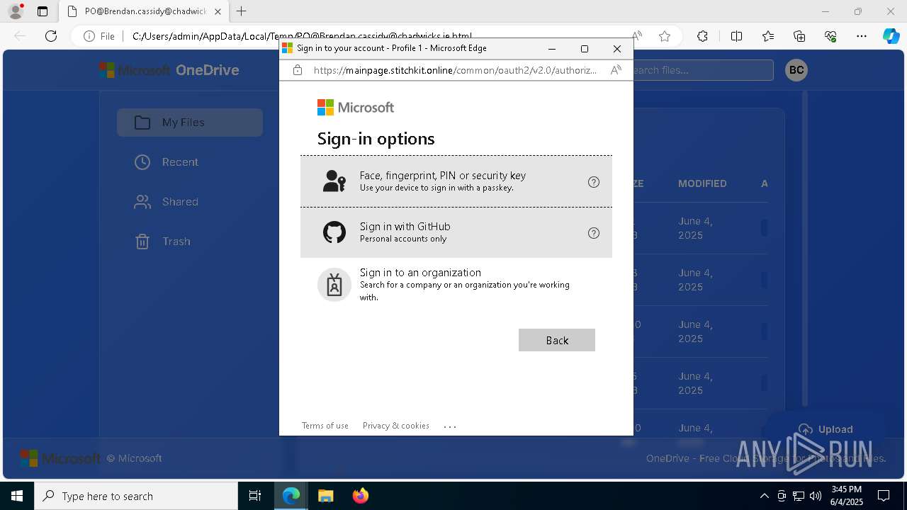
Task: Click the Back button in sign-in dialog
Action: coord(556,340)
